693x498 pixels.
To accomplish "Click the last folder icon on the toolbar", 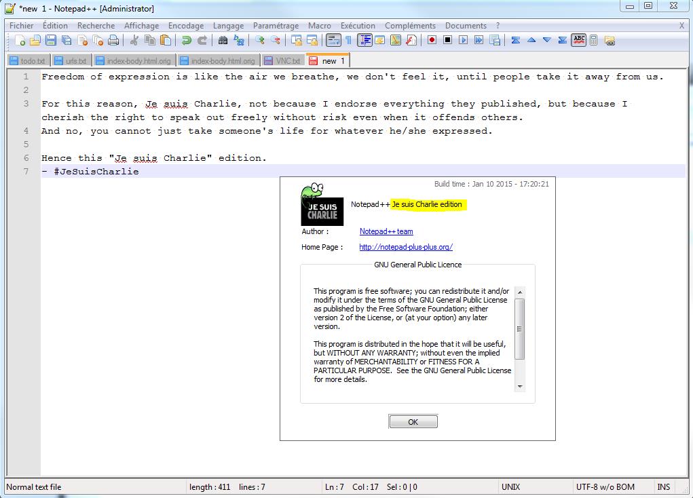I will click(x=610, y=41).
